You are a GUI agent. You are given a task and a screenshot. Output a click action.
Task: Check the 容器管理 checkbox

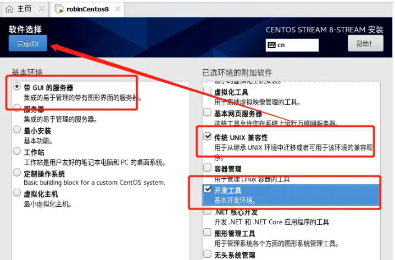click(207, 167)
